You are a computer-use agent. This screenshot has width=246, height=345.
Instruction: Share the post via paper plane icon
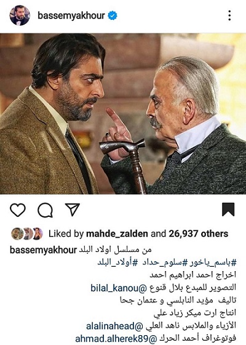coord(73,209)
